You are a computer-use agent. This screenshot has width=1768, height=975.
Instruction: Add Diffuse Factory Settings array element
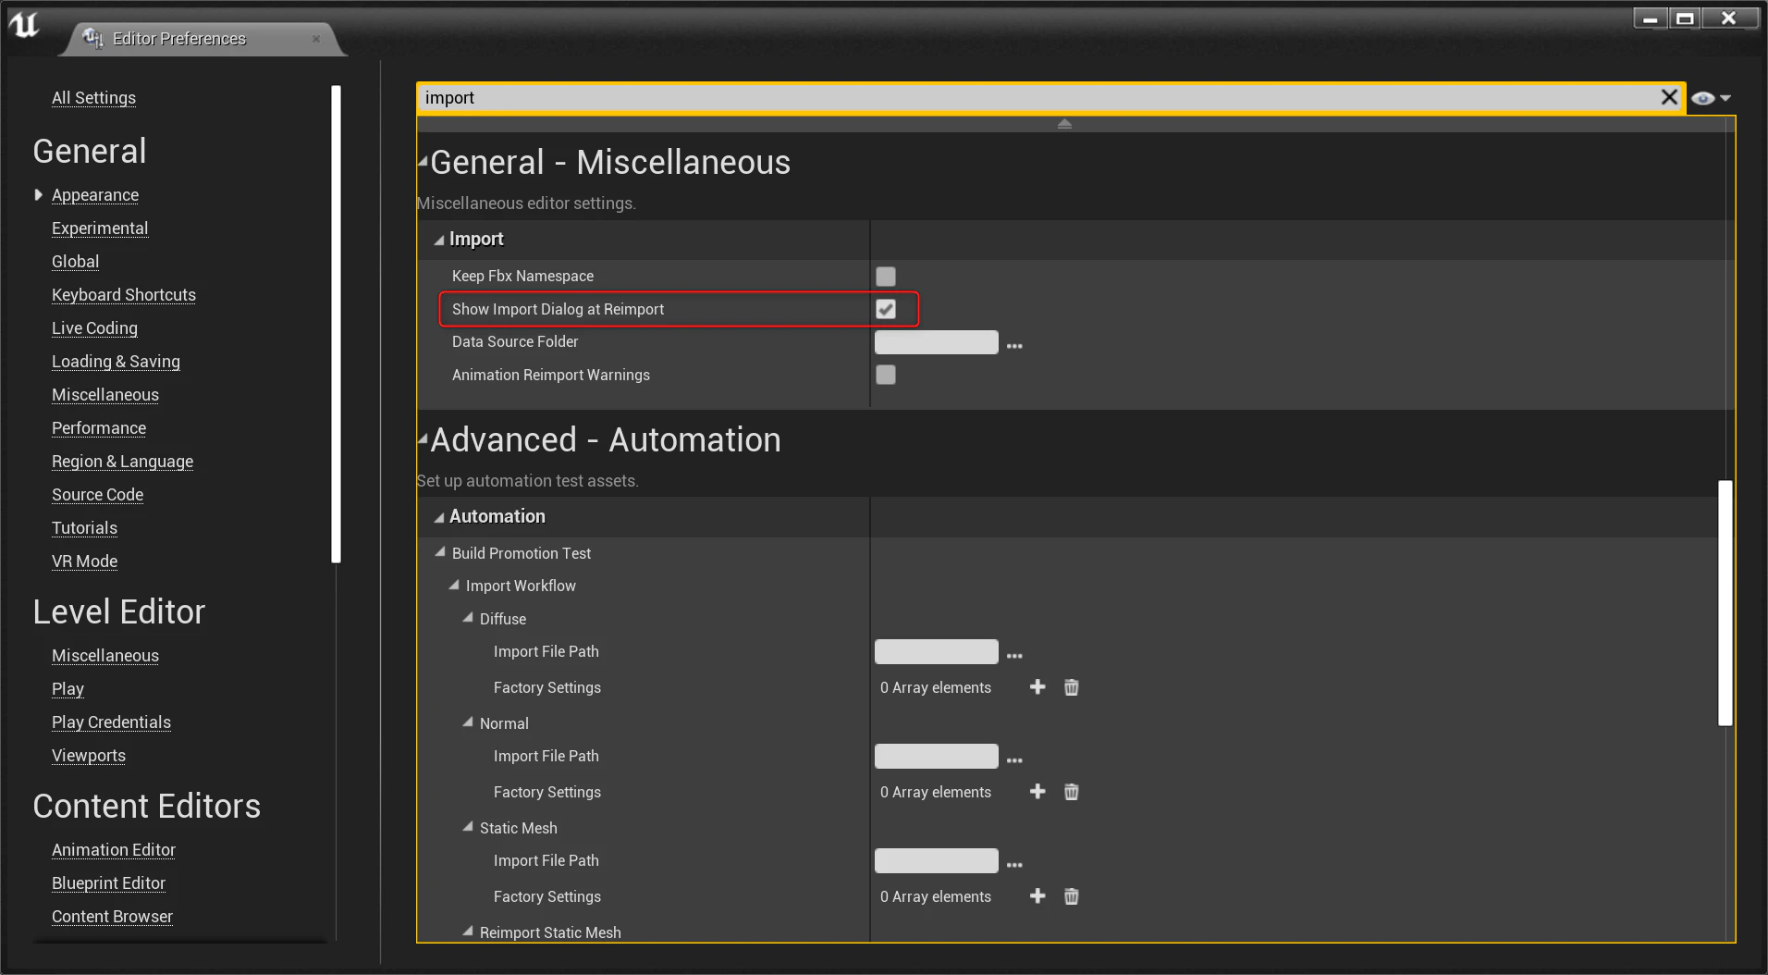point(1037,687)
